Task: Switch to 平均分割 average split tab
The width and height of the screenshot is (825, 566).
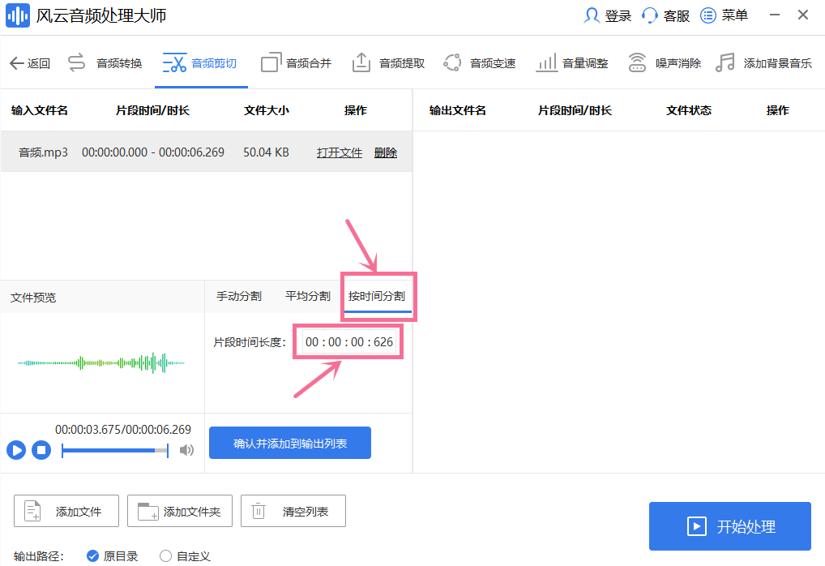Action: 308,297
